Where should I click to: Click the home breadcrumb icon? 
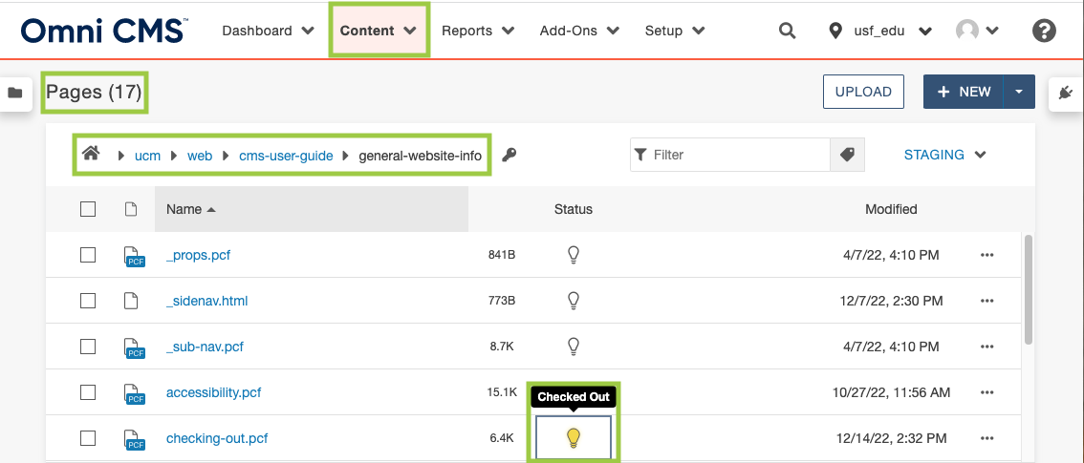pos(91,154)
